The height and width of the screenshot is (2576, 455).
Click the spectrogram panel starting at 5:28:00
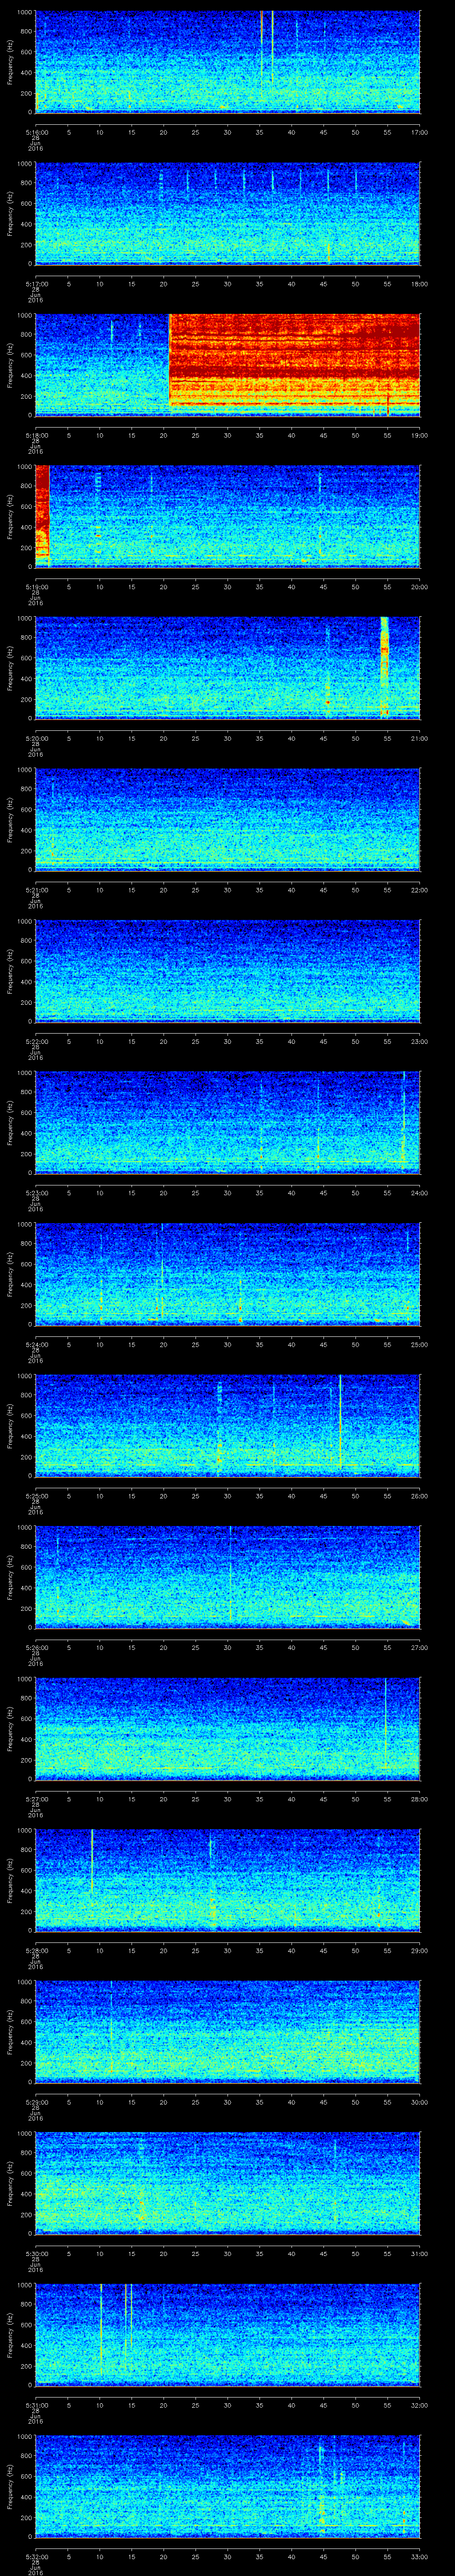[x=227, y=1880]
